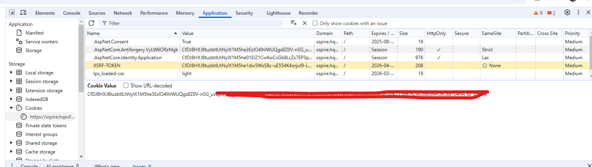Image resolution: width=592 pixels, height=167 pixels.
Task: Switch to the Console tab
Action: coord(72,13)
